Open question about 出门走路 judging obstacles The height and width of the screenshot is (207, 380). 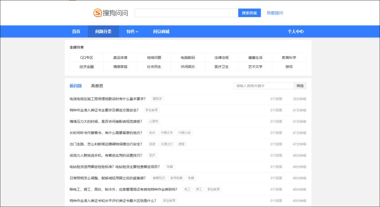[x=106, y=144]
